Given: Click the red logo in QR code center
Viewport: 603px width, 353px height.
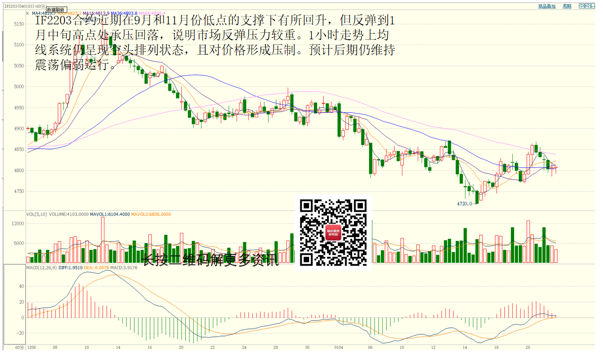Looking at the screenshot, I should click(x=333, y=232).
